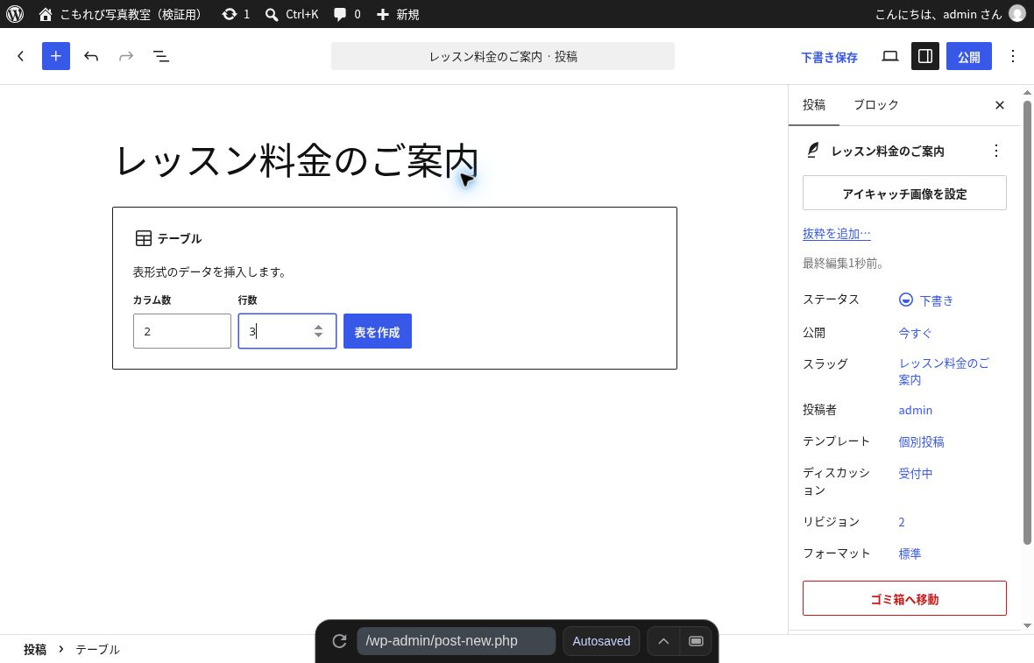Click the 表を作成 button

pos(377,331)
